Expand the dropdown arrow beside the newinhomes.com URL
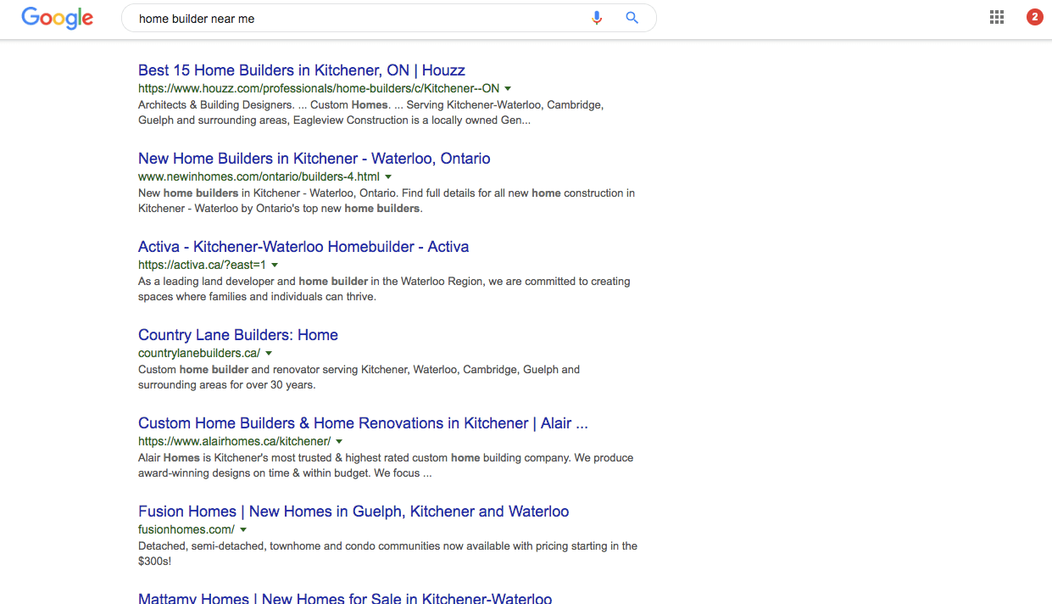Viewport: 1052px width, 604px height. tap(388, 176)
